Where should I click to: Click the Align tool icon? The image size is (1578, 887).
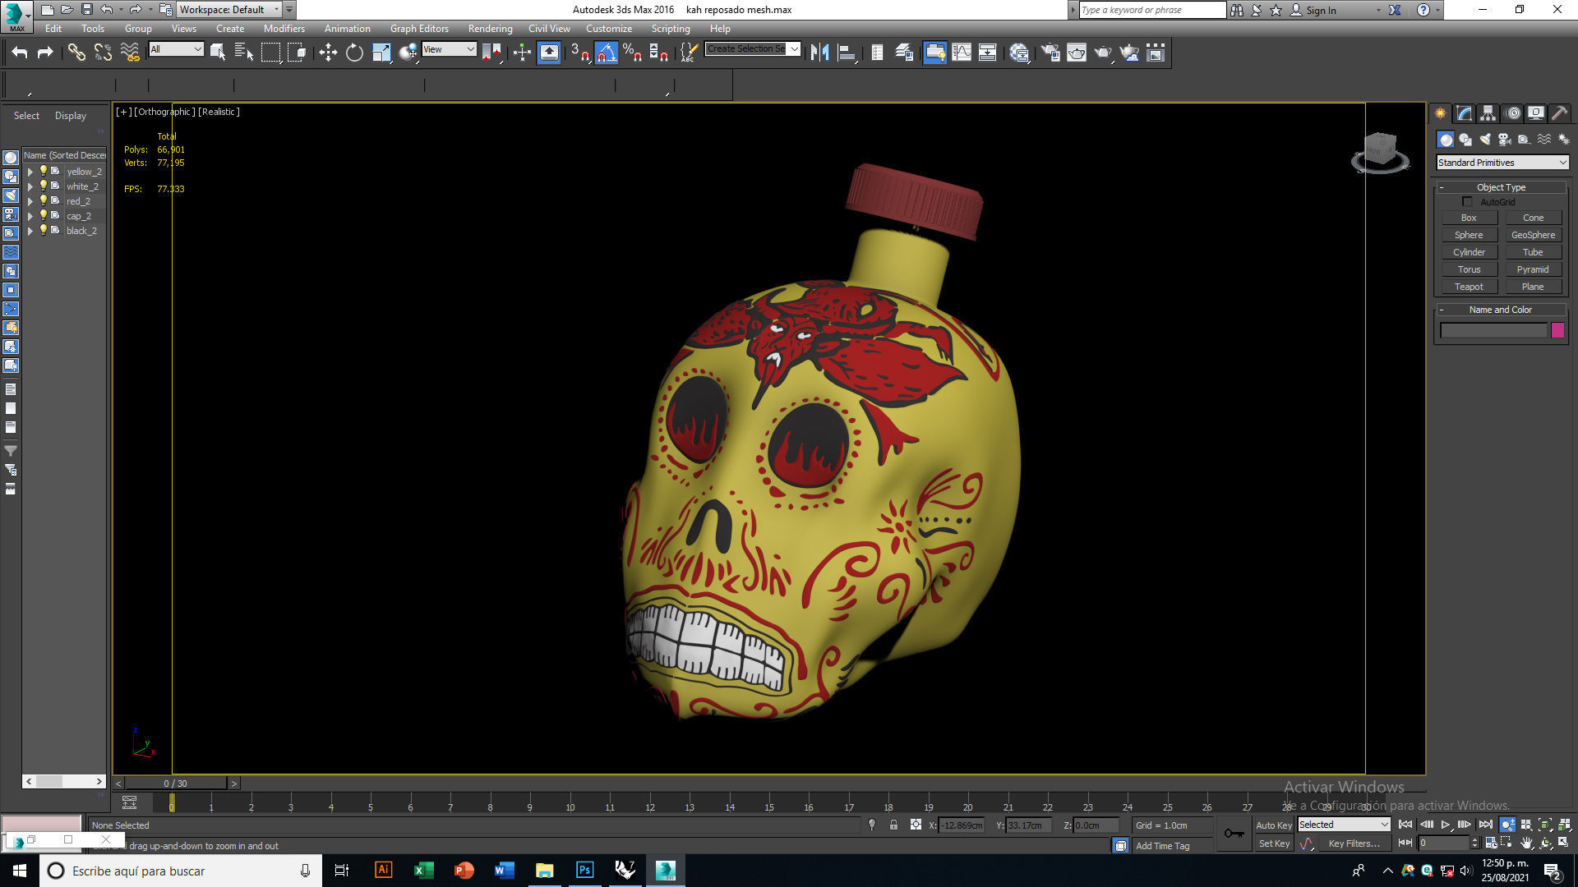coord(847,53)
